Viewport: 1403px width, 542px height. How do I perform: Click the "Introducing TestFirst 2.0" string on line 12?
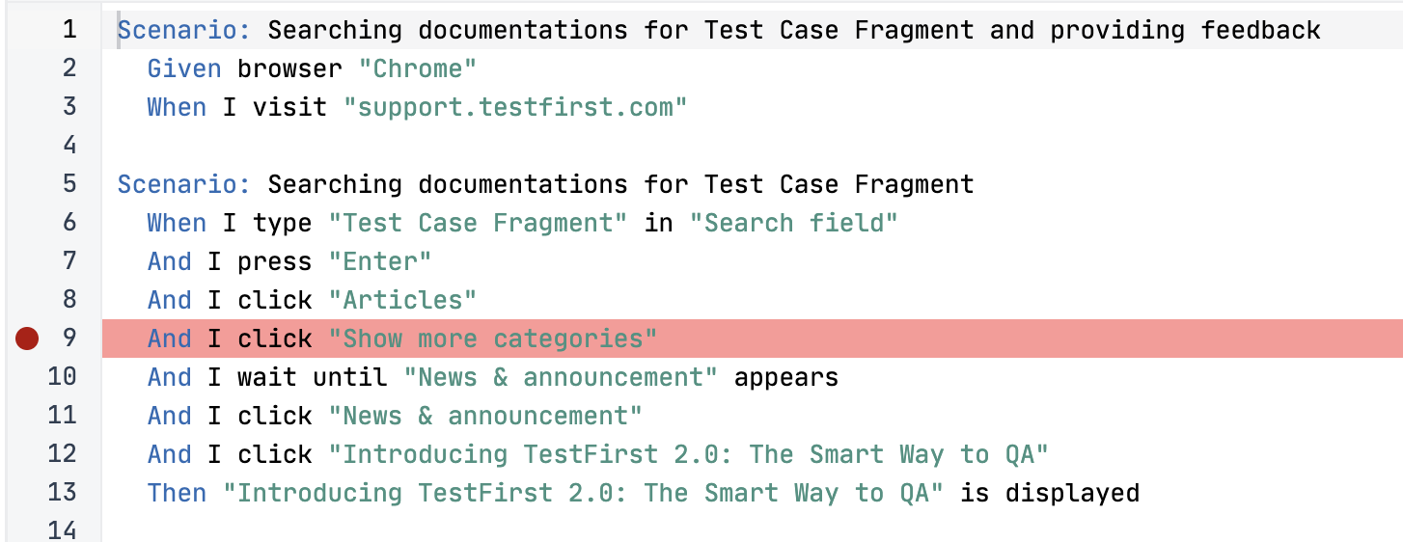[688, 454]
